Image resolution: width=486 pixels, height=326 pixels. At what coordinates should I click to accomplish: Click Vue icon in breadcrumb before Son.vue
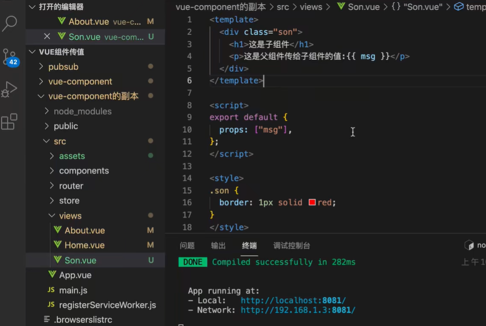[x=341, y=6]
